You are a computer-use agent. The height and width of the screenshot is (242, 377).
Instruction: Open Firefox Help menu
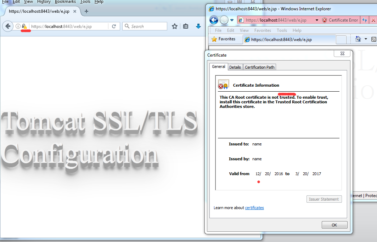(99, 2)
